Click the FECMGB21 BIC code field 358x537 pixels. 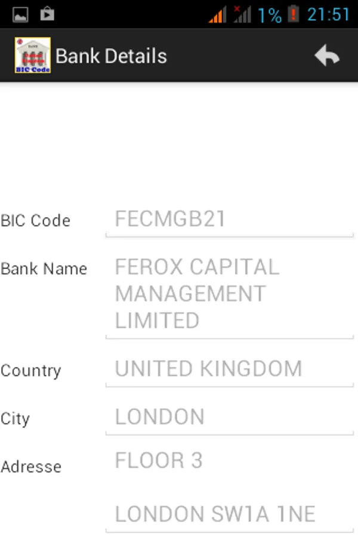tap(229, 220)
